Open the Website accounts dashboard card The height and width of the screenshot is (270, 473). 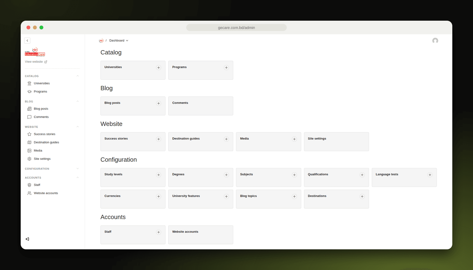pyautogui.click(x=201, y=235)
